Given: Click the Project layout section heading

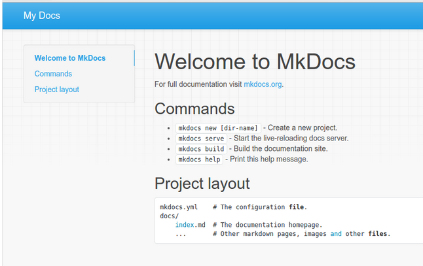Looking at the screenshot, I should pos(202,184).
